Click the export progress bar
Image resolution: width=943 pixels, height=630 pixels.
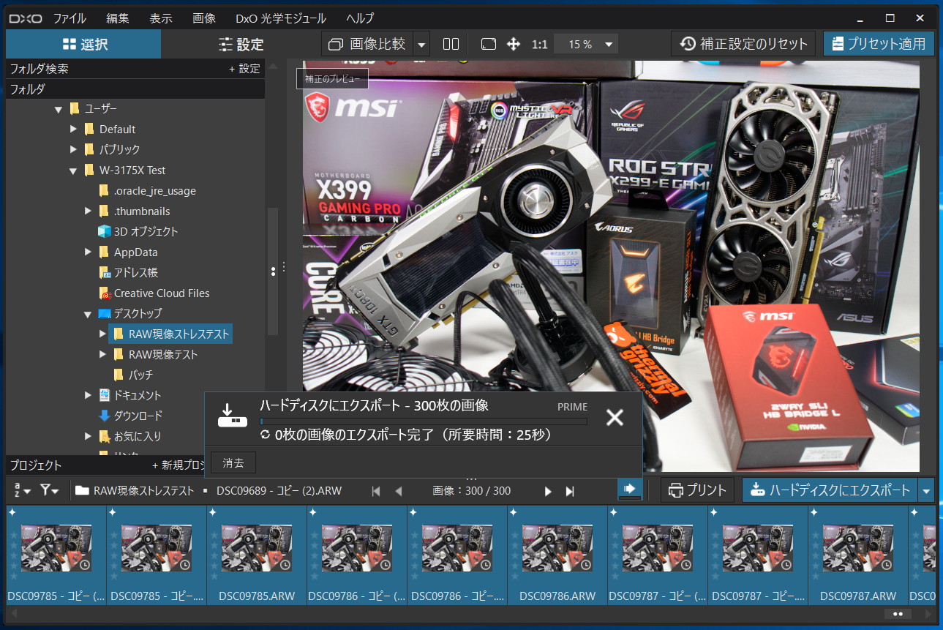[424, 421]
